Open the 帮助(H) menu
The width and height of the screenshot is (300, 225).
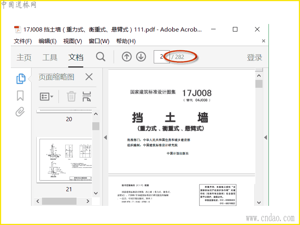[126, 41]
